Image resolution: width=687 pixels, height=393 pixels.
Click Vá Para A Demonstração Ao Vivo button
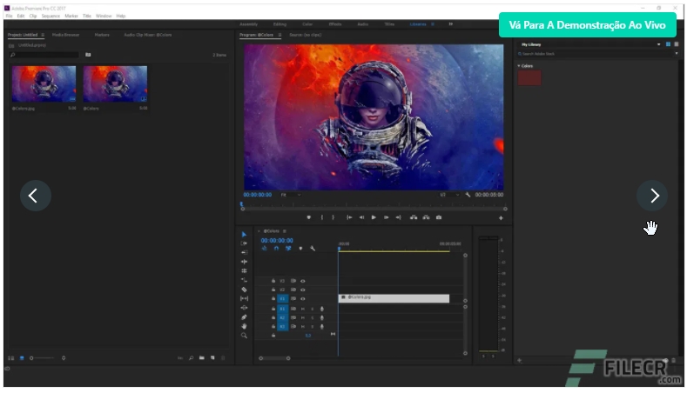pos(587,24)
